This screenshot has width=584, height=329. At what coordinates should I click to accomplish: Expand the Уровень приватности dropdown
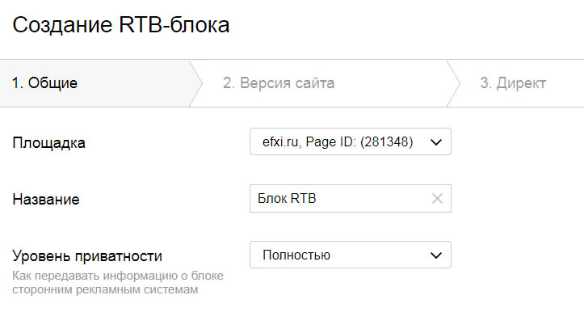pyautogui.click(x=350, y=255)
